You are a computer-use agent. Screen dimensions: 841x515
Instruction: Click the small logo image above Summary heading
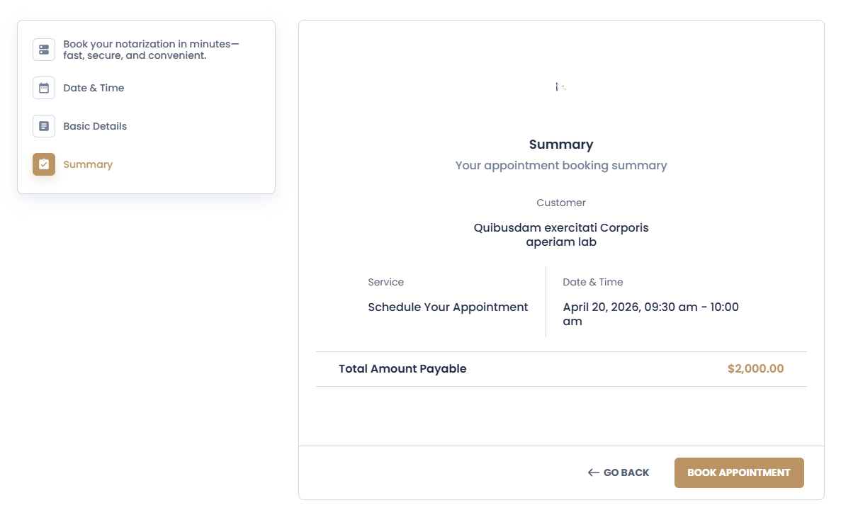click(560, 87)
